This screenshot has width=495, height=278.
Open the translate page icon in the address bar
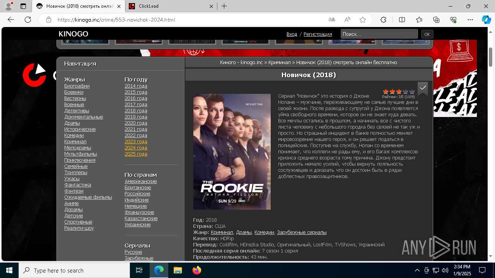tap(332, 20)
